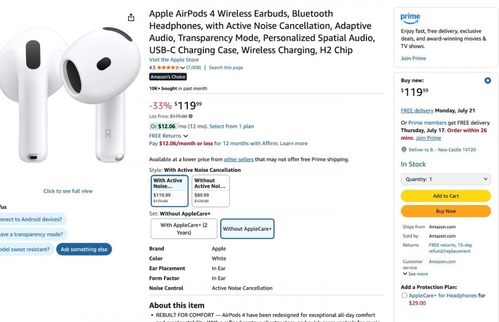499x322 pixels.
Task: Click the Amazon's Choice badge
Action: coord(168,77)
